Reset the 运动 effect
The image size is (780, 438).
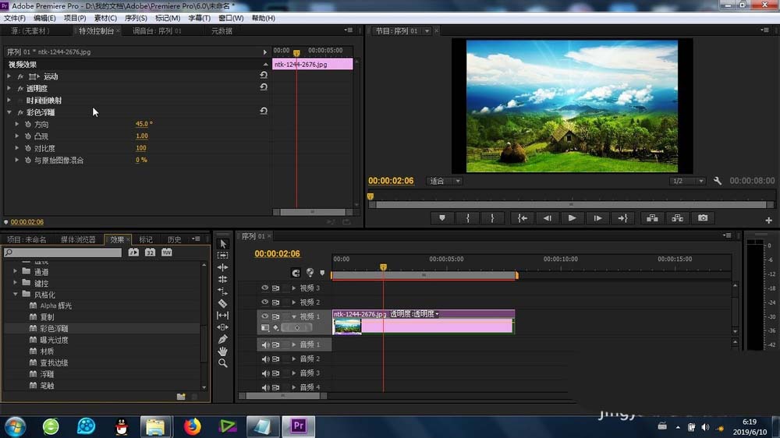coord(264,75)
